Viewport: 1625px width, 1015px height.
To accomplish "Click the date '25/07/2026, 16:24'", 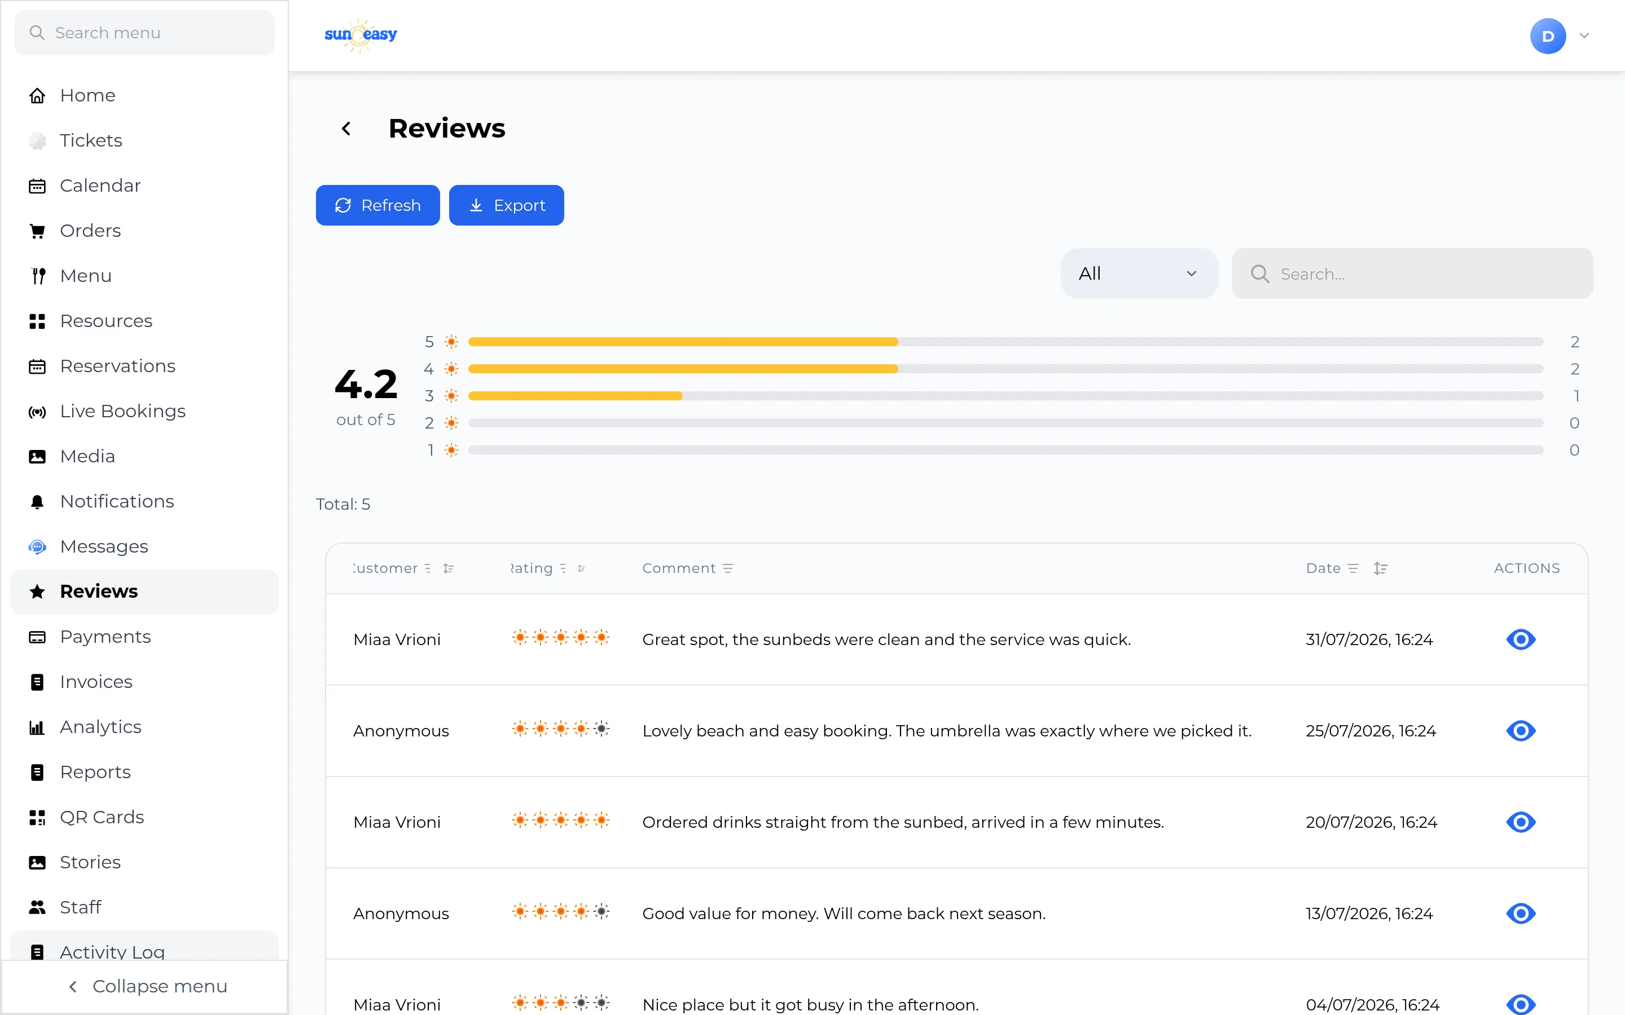I will click(1371, 731).
